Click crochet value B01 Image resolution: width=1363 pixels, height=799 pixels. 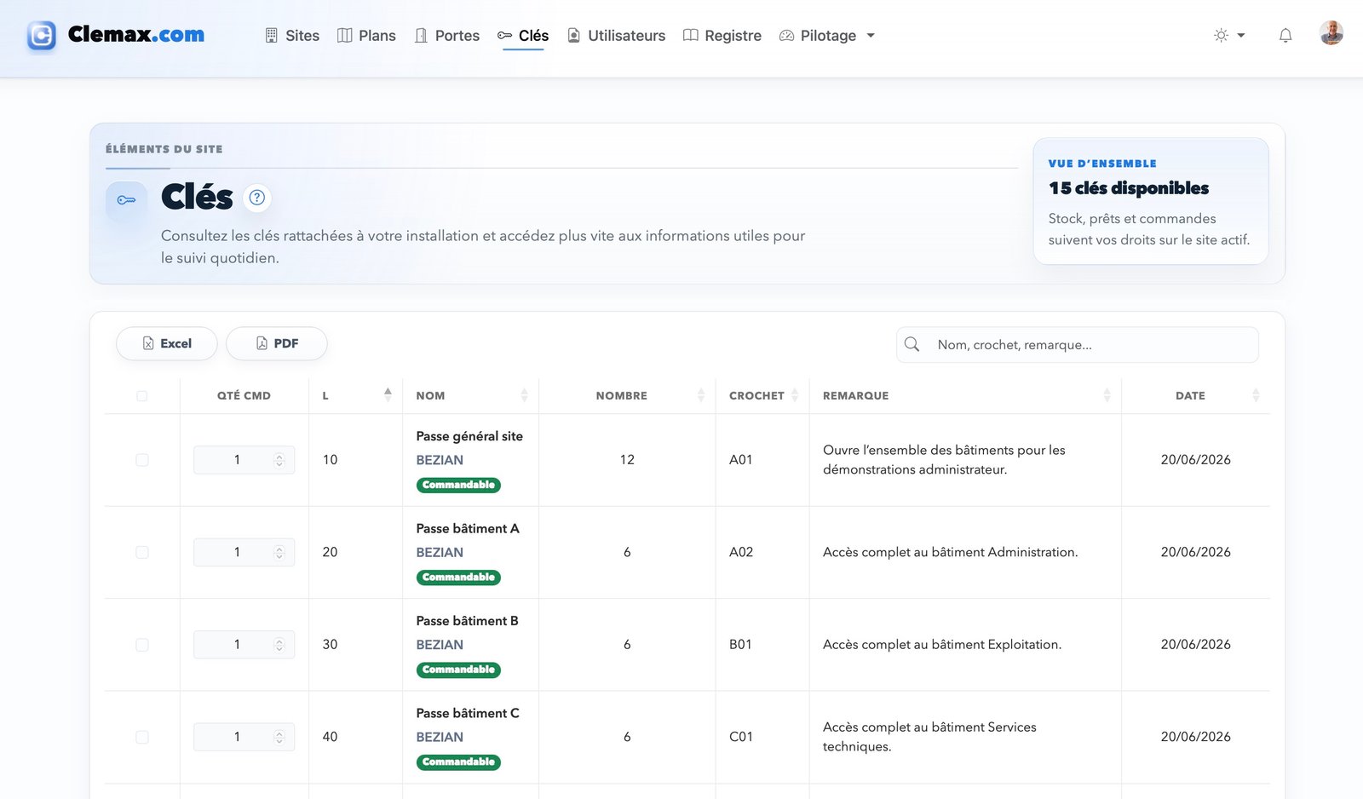point(740,645)
